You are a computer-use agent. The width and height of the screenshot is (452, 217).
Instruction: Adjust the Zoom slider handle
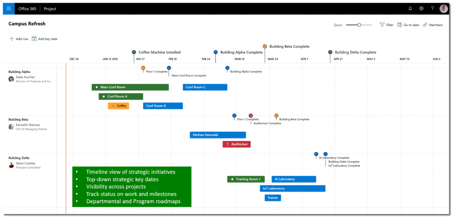tap(359, 25)
